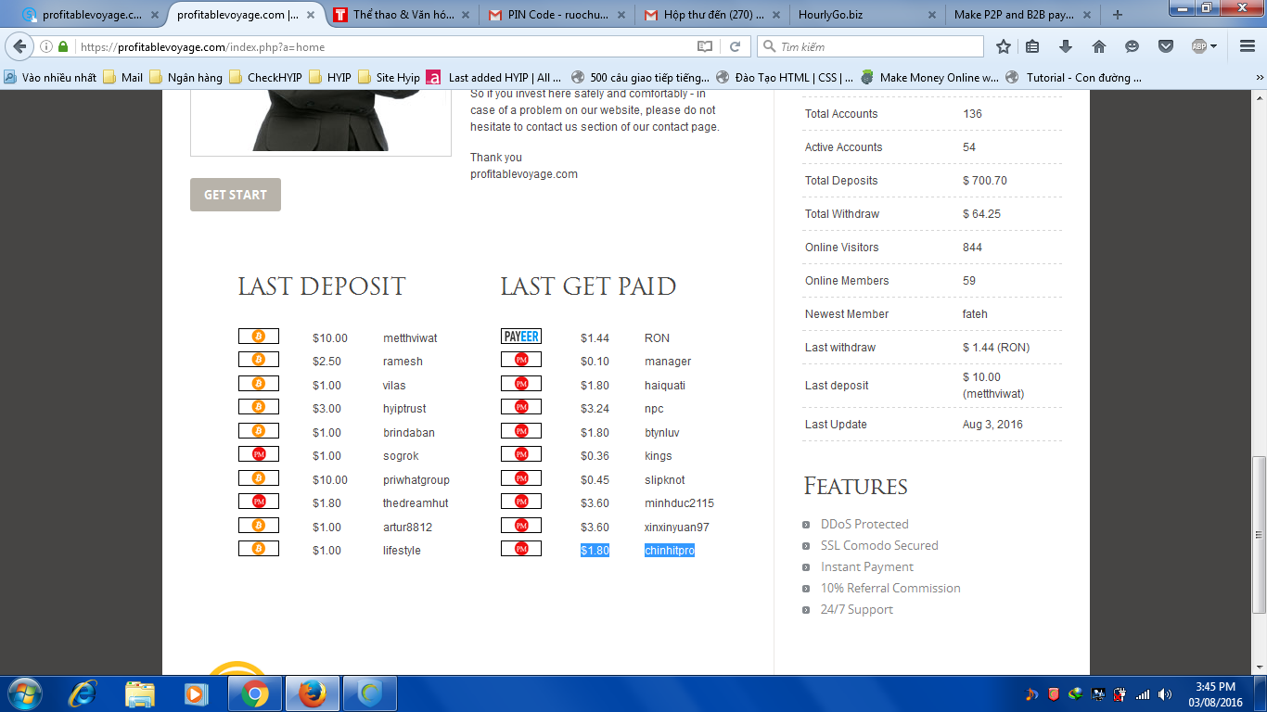Open the smiley chat toolbar icon
Screen dimensions: 1267x712
point(1132,46)
